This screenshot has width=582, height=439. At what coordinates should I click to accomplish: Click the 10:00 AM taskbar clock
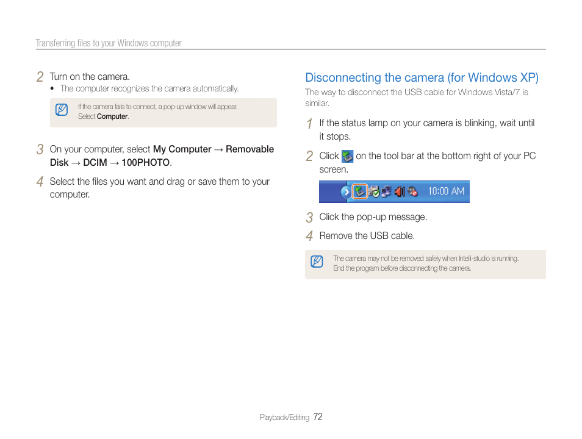coord(446,191)
